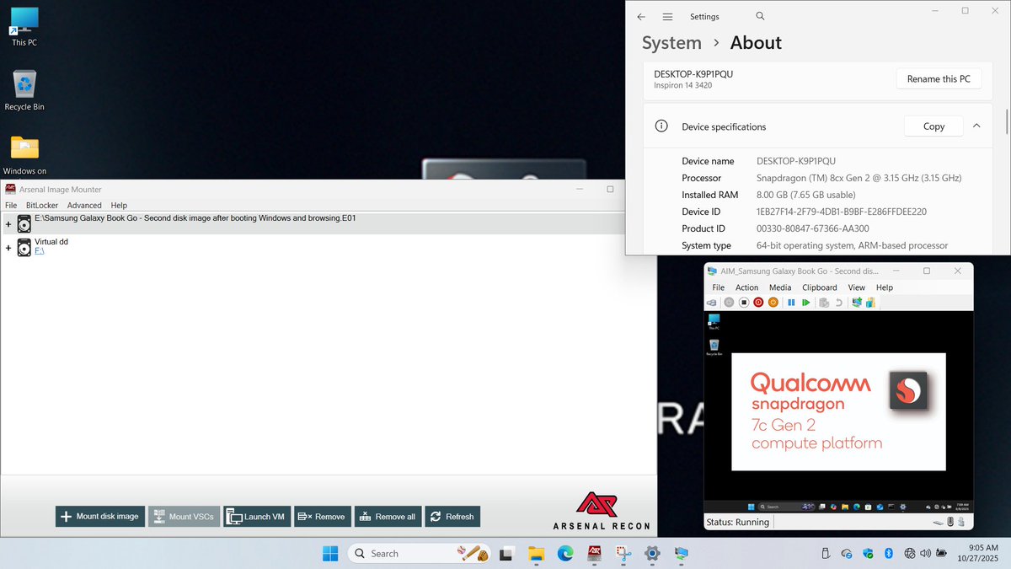Click the info icon beside Device specifications
This screenshot has width=1011, height=569.
(663, 126)
